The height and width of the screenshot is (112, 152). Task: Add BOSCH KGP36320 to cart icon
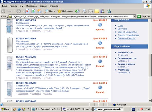pos(100,25)
